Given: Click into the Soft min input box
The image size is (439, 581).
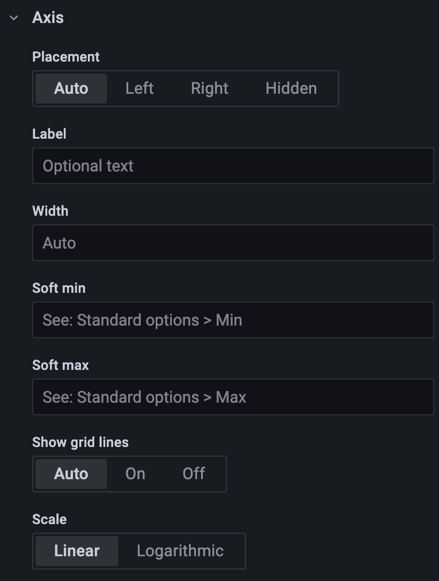Looking at the screenshot, I should 233,320.
